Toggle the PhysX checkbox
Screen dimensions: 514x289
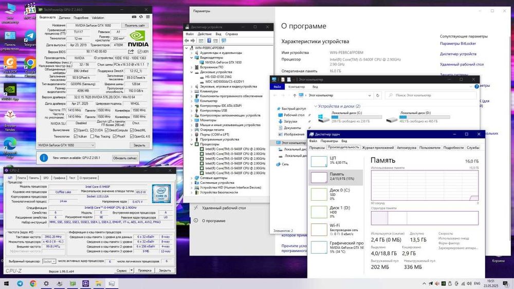(115, 137)
